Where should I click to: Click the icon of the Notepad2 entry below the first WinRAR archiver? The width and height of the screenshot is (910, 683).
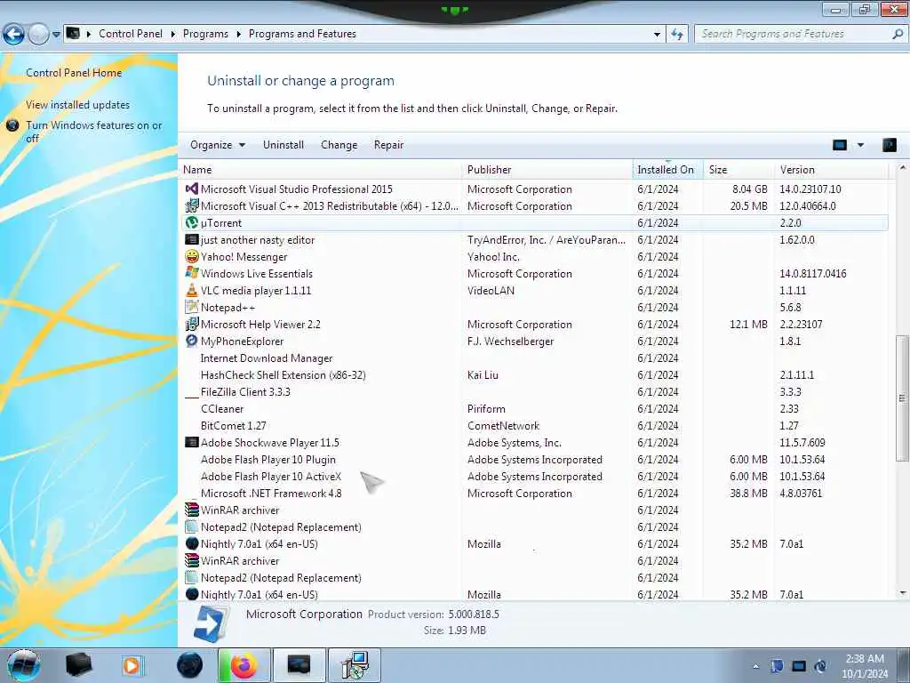(x=192, y=526)
